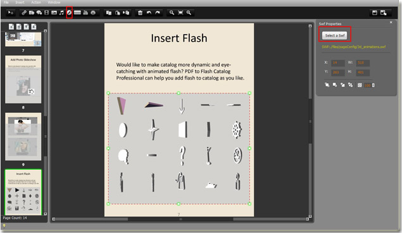Bring object to front in Swf Properties

coord(327,85)
